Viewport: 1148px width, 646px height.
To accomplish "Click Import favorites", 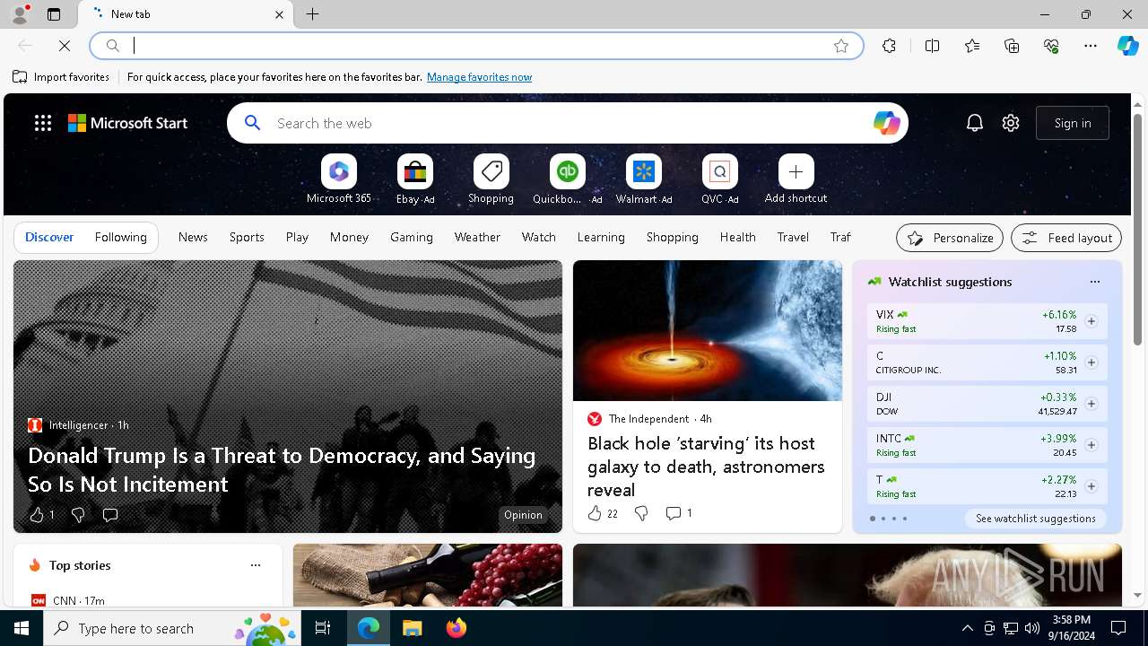I will click(x=61, y=77).
